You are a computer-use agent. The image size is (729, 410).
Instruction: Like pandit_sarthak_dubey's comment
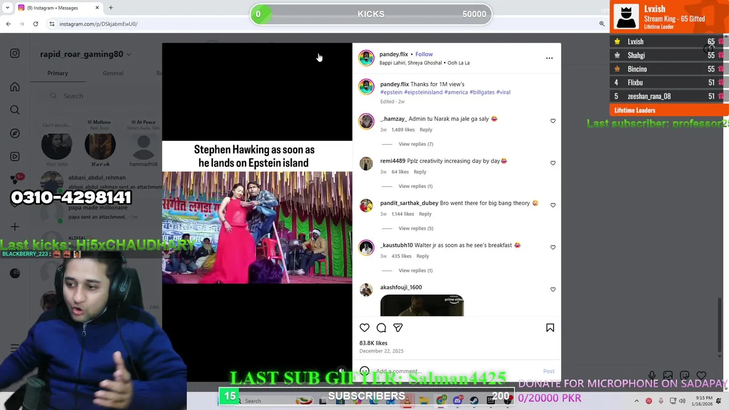(x=553, y=205)
